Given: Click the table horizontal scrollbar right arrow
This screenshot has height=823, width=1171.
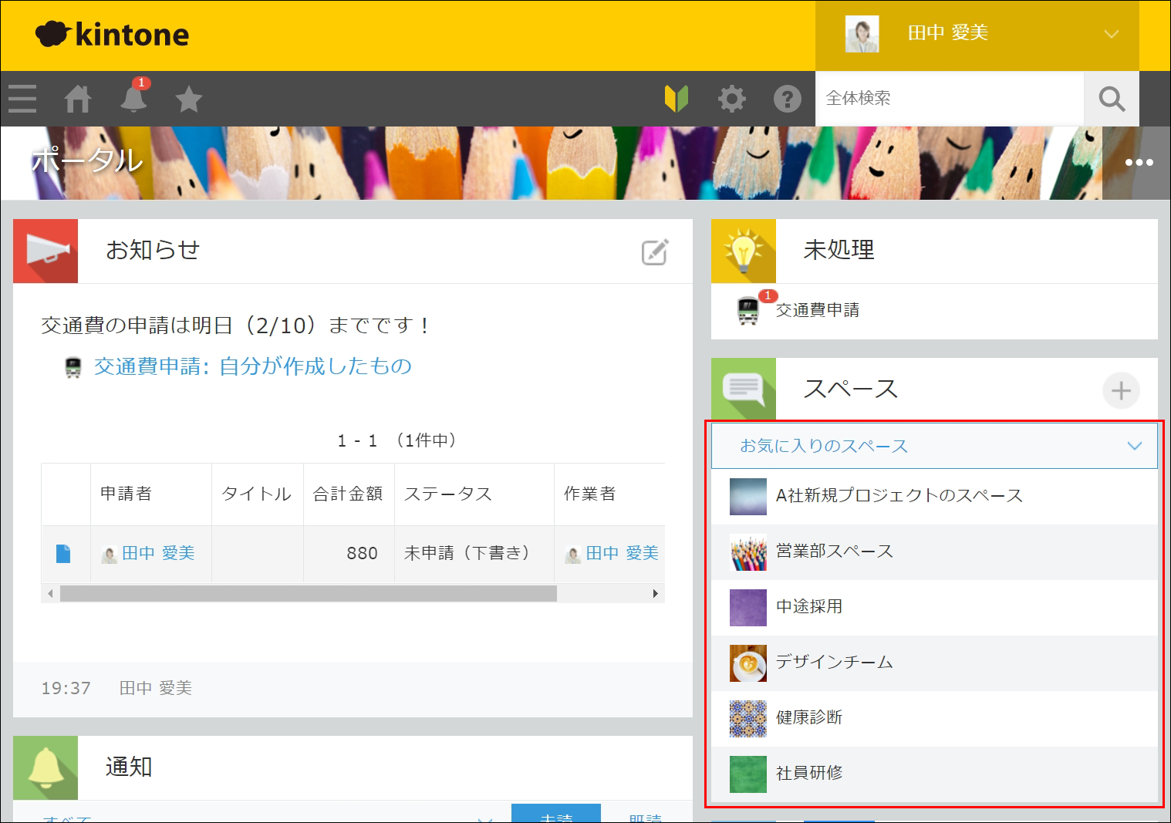Looking at the screenshot, I should pyautogui.click(x=655, y=594).
